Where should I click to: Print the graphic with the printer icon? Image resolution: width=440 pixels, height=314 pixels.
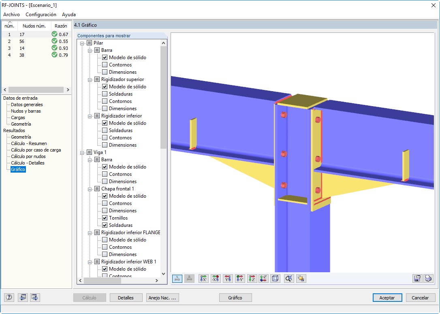click(x=428, y=279)
